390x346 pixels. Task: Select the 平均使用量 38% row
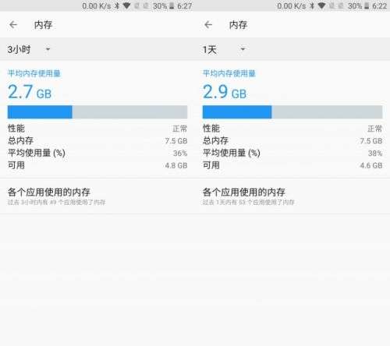click(x=292, y=153)
